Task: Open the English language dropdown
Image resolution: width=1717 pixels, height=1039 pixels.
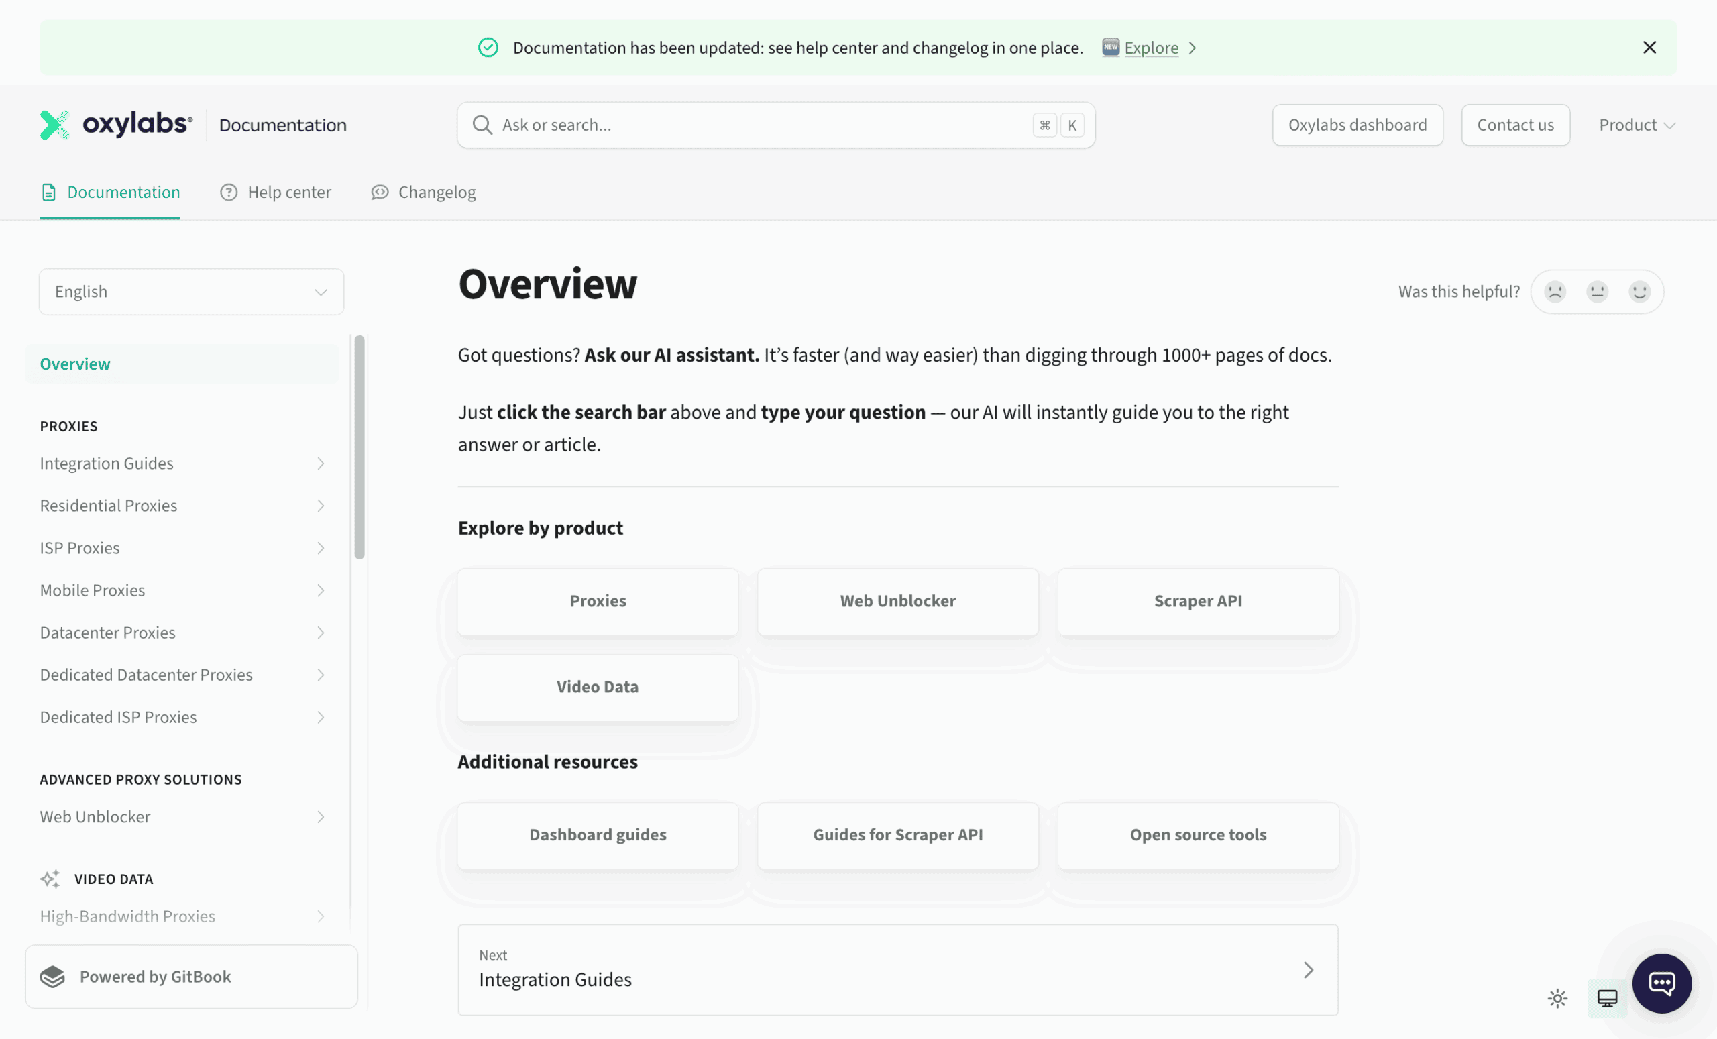Action: tap(192, 291)
